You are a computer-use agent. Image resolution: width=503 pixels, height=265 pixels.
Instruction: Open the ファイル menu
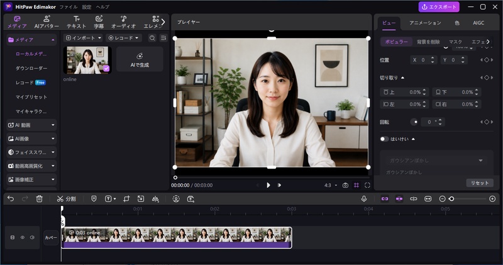69,7
